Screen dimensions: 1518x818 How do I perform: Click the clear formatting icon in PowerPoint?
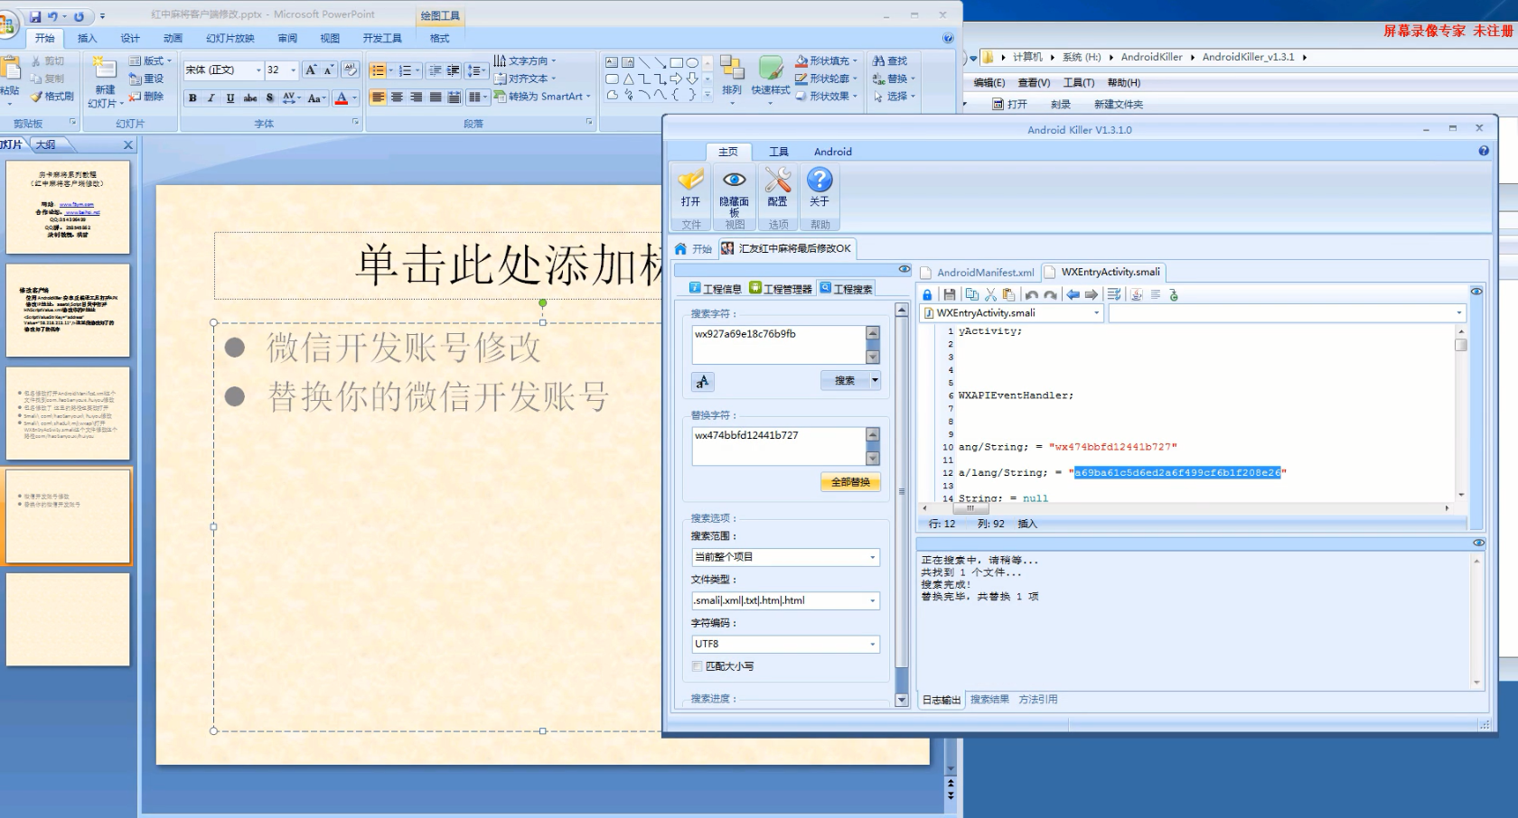point(351,70)
